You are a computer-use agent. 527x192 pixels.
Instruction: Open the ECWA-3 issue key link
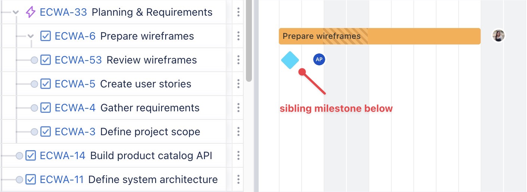75,132
